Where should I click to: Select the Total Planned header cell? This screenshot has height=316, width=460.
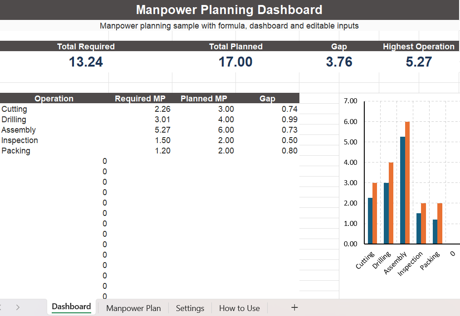[235, 46]
